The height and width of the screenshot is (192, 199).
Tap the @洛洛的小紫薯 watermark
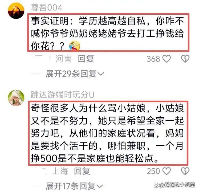pos(177,185)
